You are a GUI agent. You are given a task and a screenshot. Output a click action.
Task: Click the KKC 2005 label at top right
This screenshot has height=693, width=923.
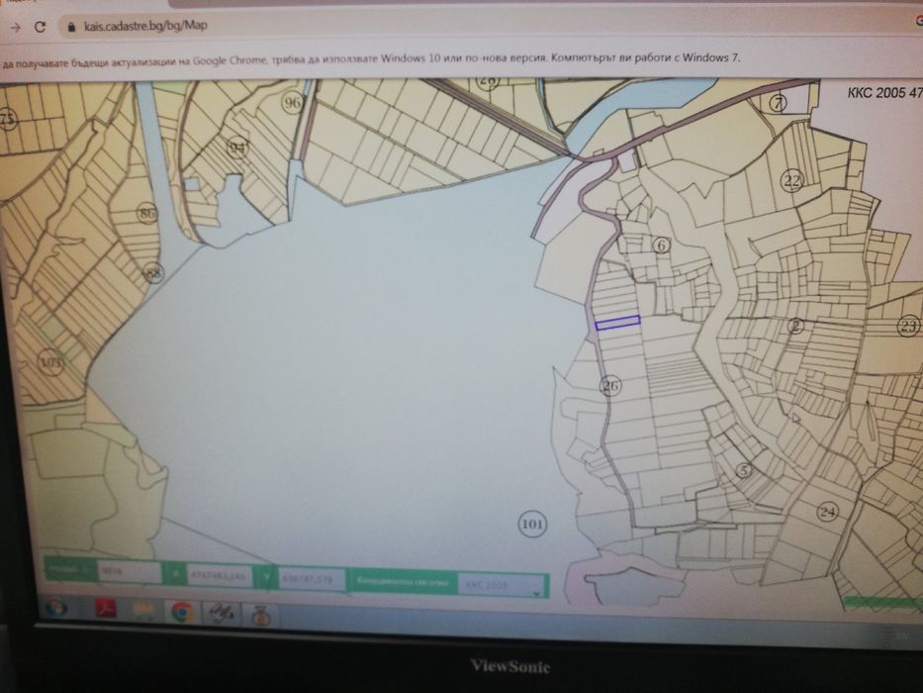pos(884,92)
